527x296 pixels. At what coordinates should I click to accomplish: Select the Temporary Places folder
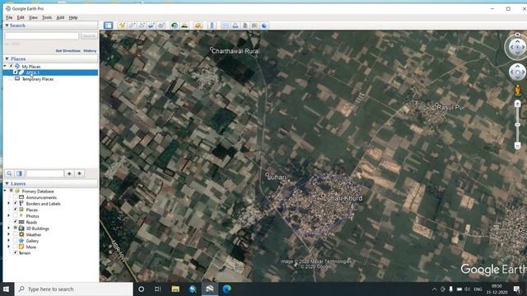click(38, 79)
